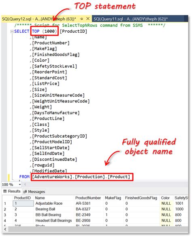The image size is (192, 237).
Task: Click the ProductID cell with value 1
Action: click(23, 203)
